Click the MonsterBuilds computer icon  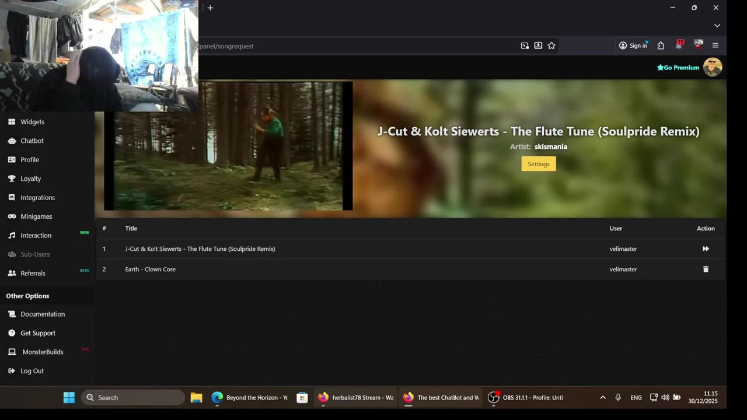(12, 352)
